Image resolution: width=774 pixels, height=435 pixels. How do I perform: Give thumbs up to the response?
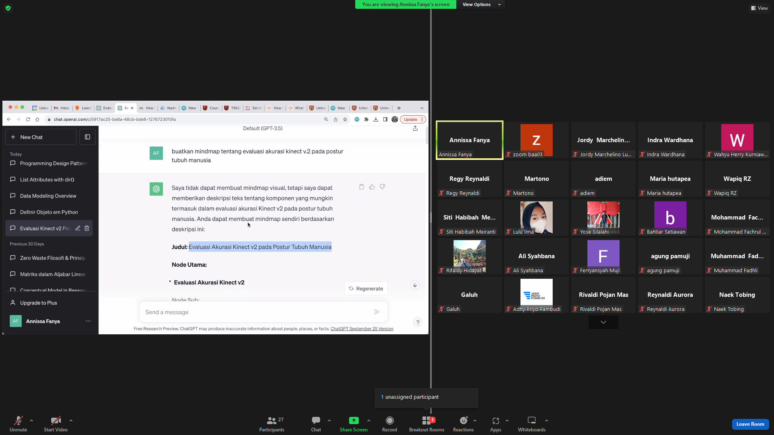point(372,187)
